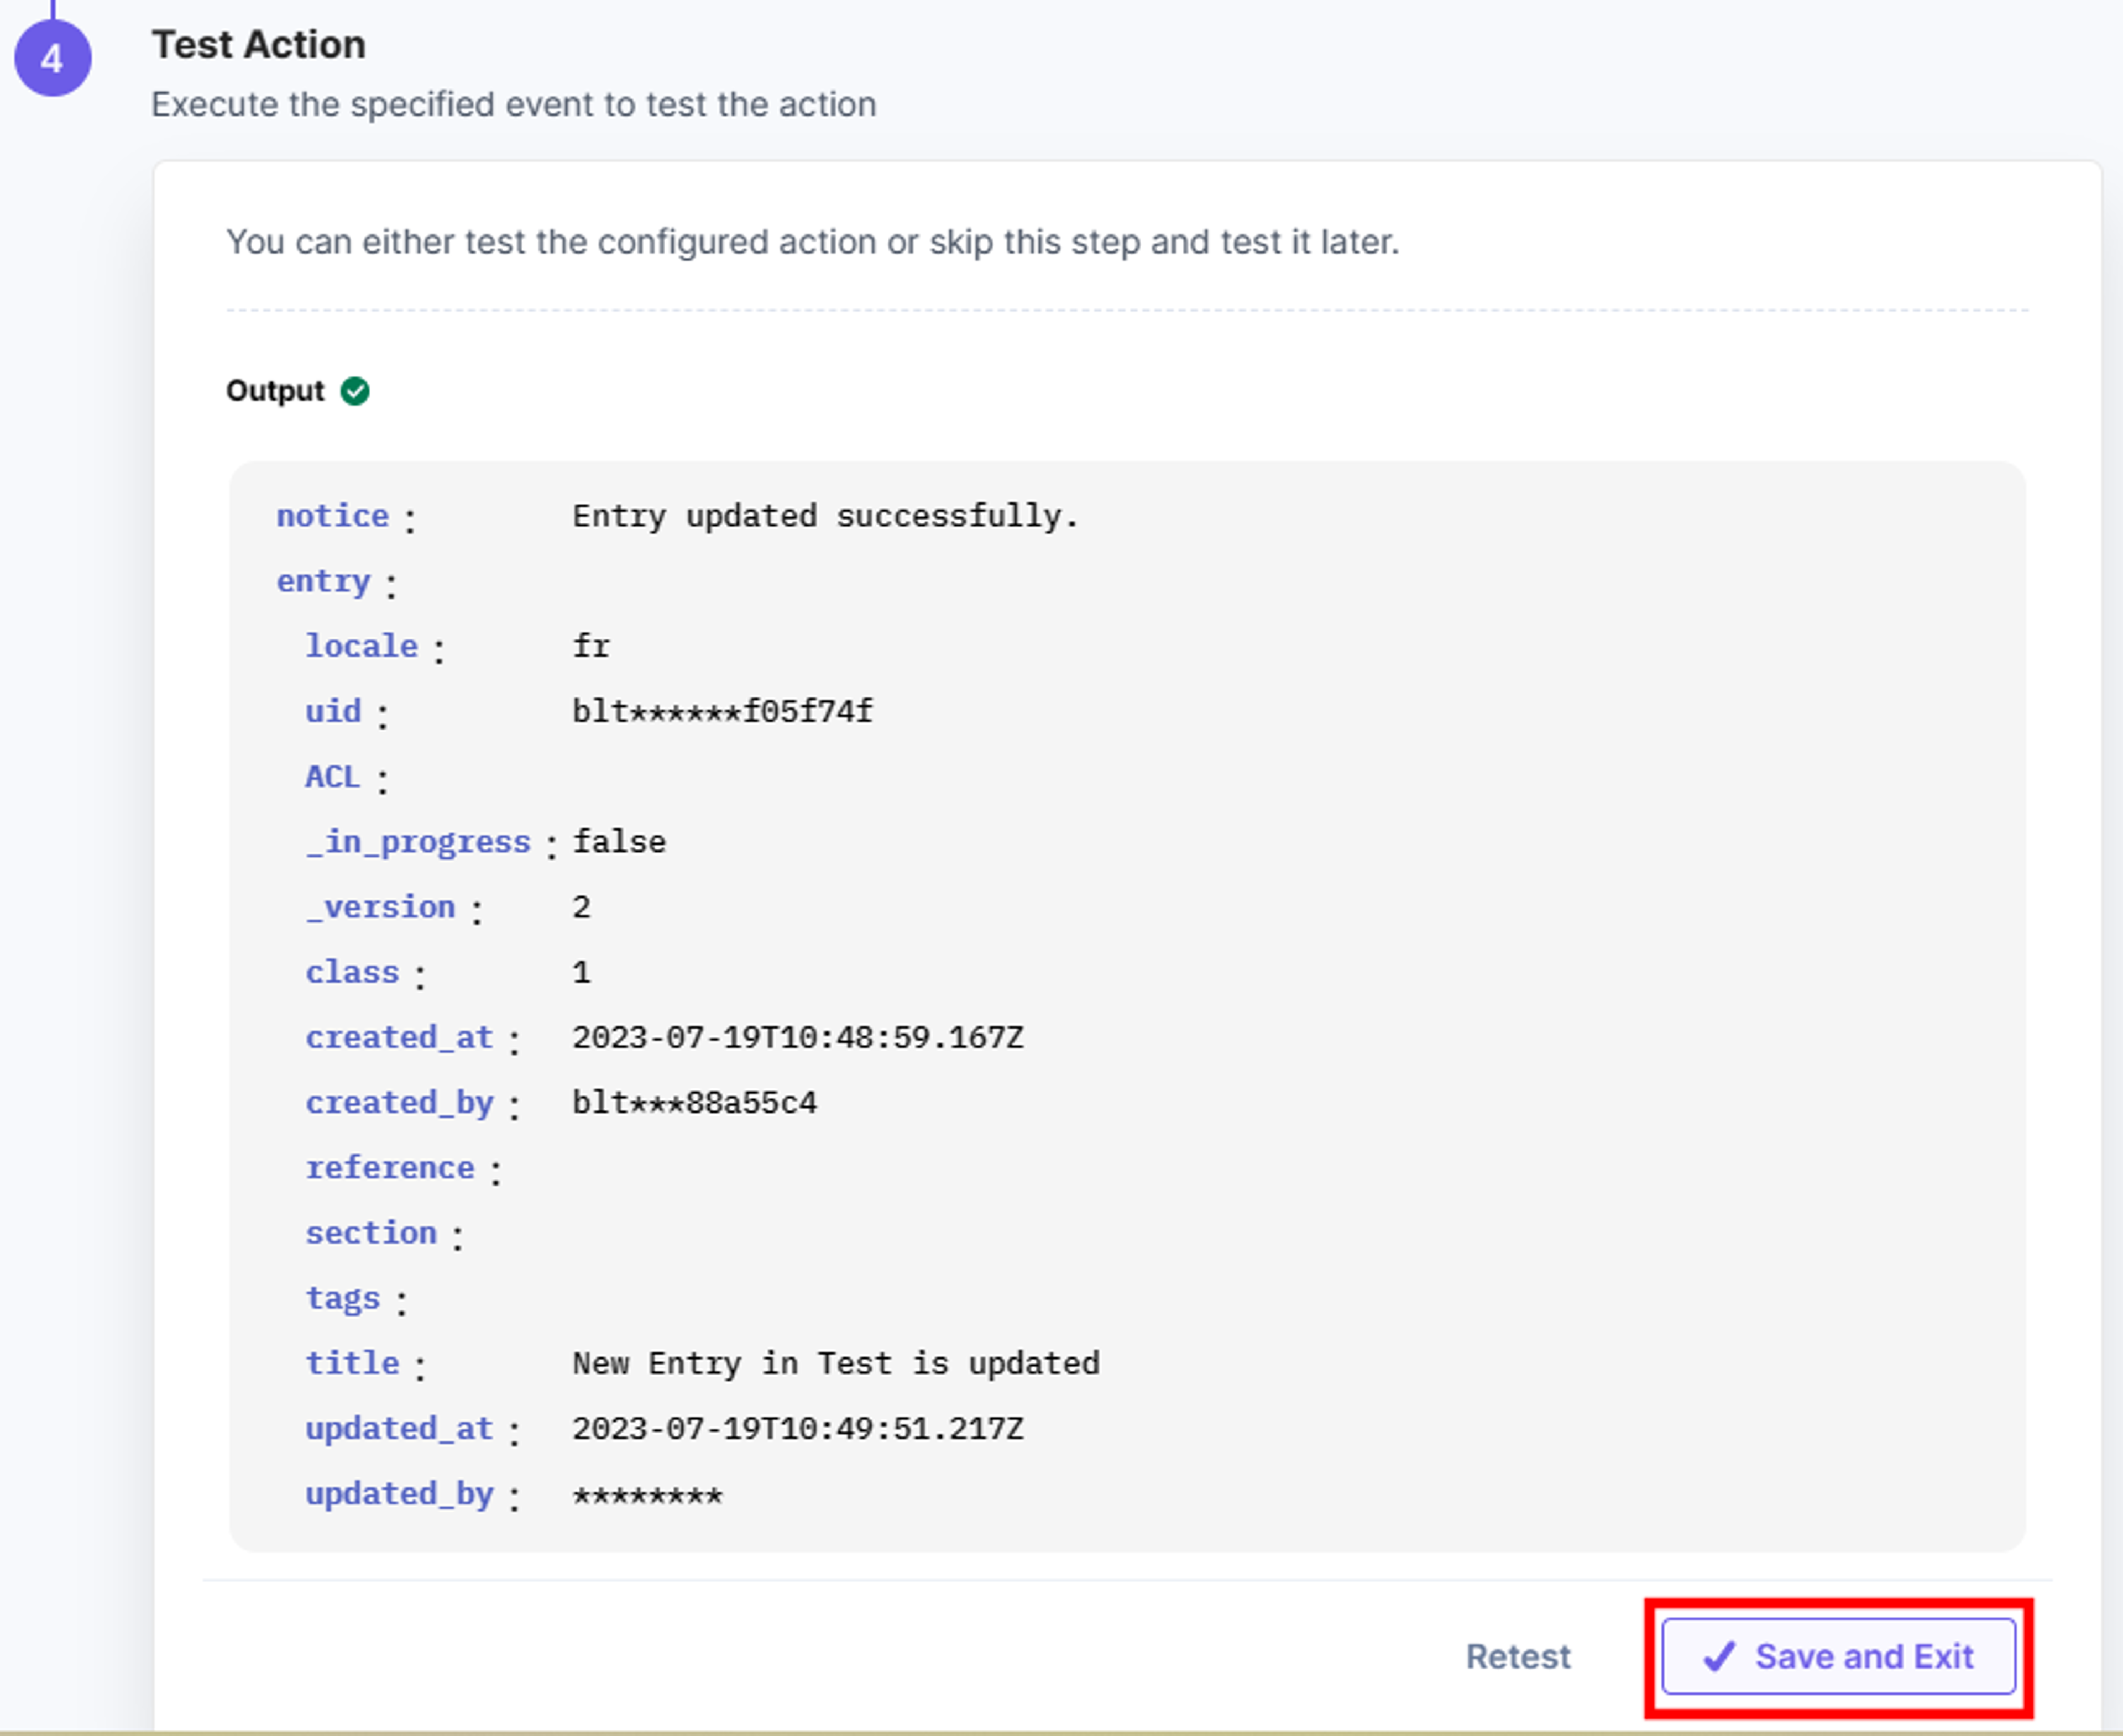
Task: Select the class value 1
Action: click(581, 972)
